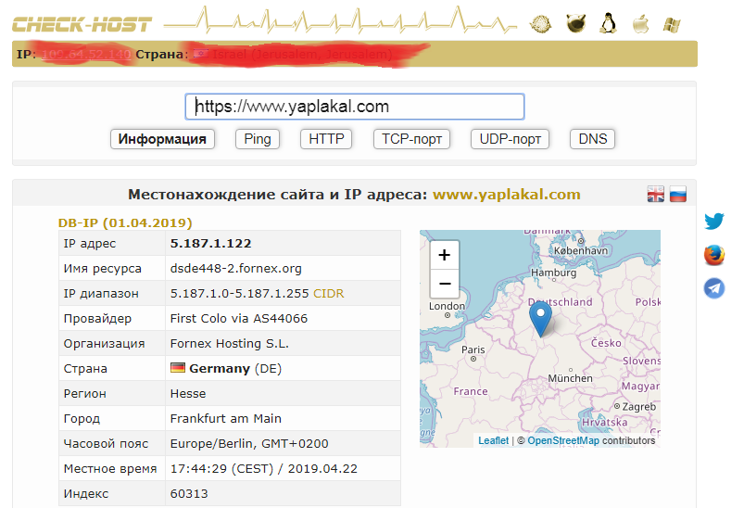Switch language with the Russian flag

click(x=678, y=194)
